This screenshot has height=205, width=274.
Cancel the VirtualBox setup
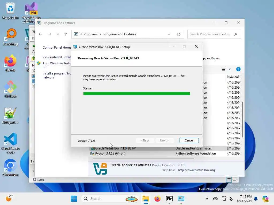click(189, 140)
